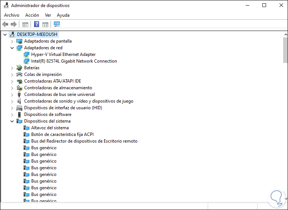This screenshot has width=288, height=210.
Task: Select Altavoz del sistema
Action: (x=50, y=128)
